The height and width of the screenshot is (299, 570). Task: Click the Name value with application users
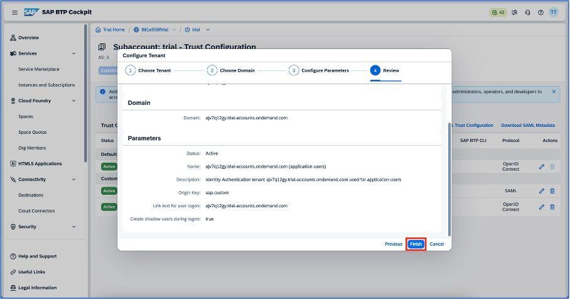[266, 166]
